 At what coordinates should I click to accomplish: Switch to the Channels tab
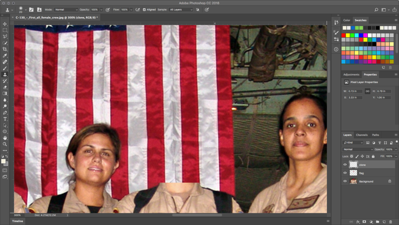coord(362,135)
